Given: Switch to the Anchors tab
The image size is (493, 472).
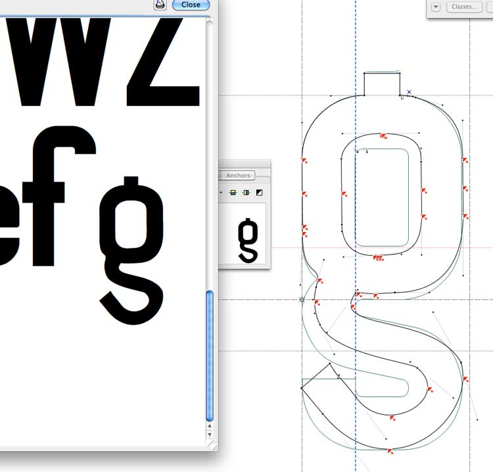Looking at the screenshot, I should pos(238,176).
